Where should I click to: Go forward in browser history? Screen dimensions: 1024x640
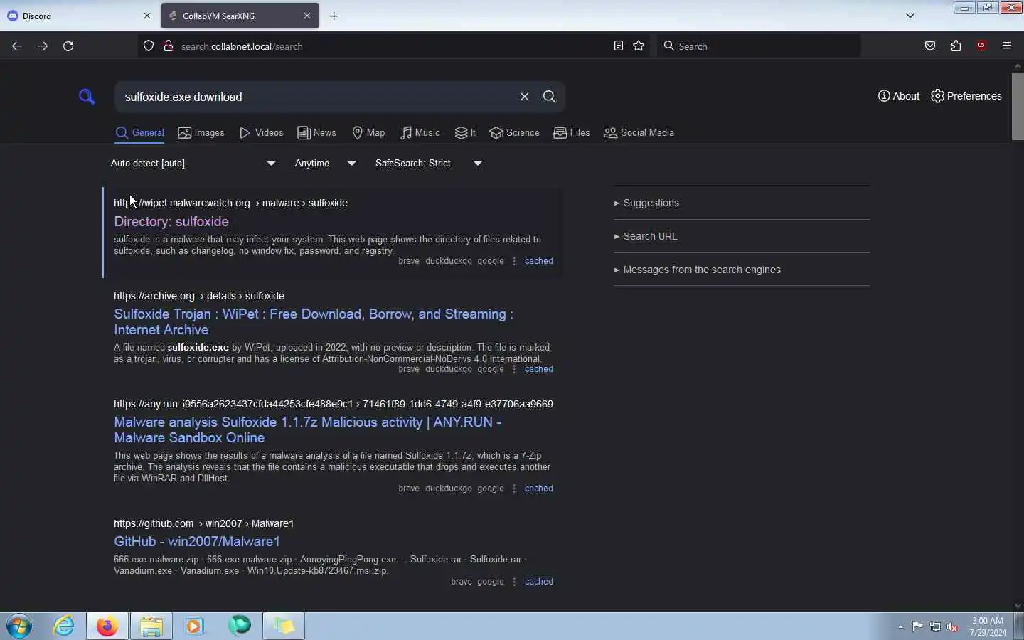[43, 46]
